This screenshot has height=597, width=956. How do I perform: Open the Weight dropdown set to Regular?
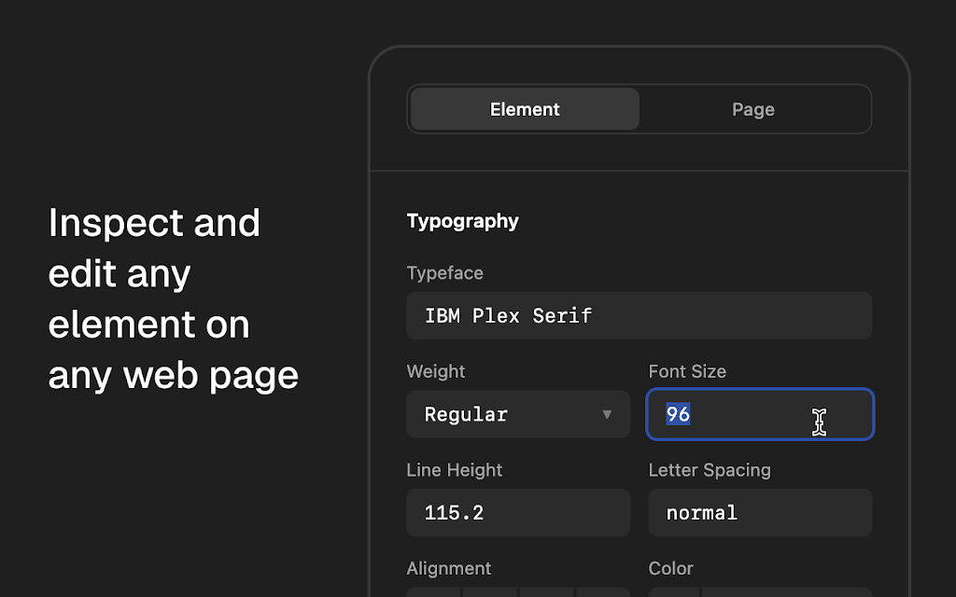pos(517,414)
